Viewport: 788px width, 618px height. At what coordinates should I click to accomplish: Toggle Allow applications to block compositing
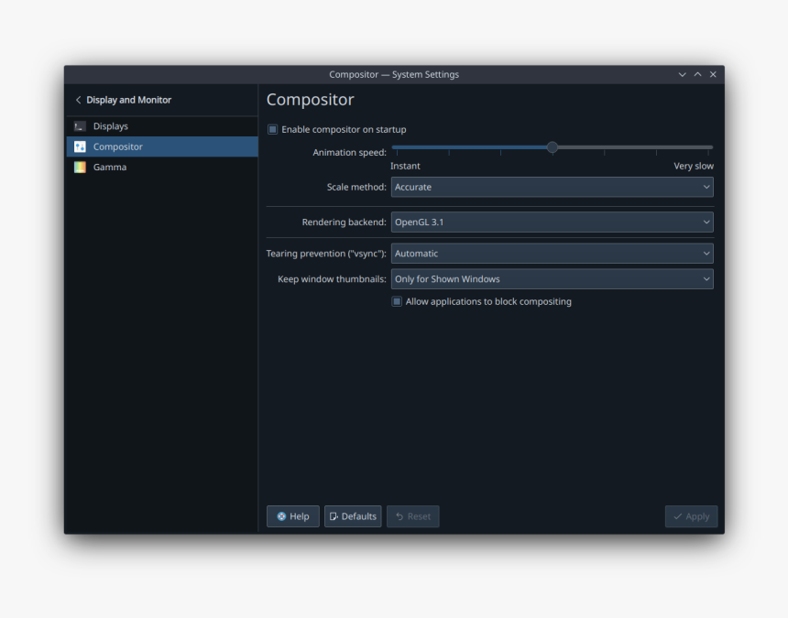tap(397, 302)
